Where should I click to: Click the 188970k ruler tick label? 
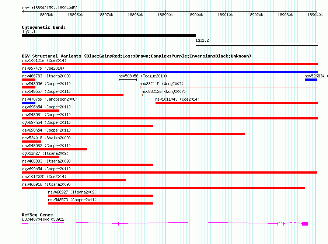(105, 15)
